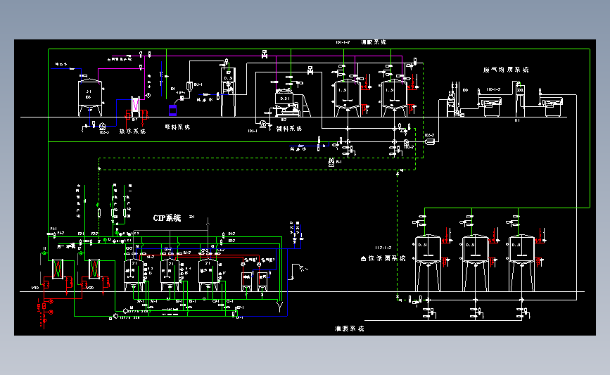Select the 灌装系统 label at bottom
The image size is (610, 375).
coord(350,329)
